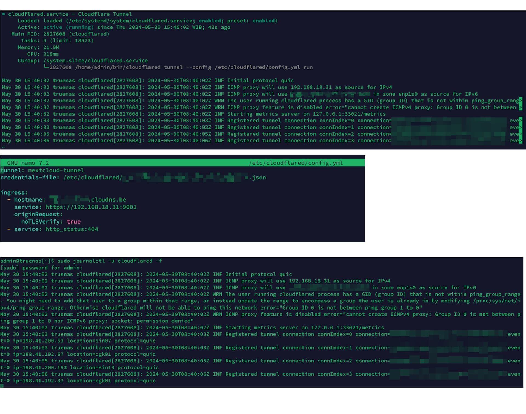Click the Main PID 2827608 value

click(54, 34)
